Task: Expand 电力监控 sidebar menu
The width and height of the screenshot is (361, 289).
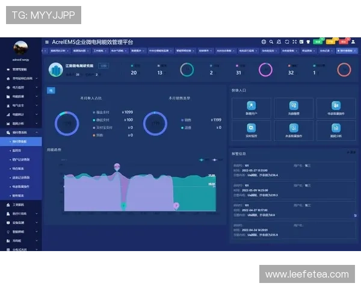Action: pyautogui.click(x=20, y=87)
